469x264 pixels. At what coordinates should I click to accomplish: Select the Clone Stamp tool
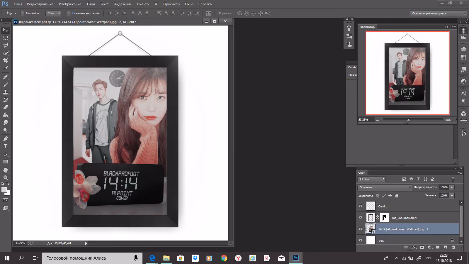point(6,92)
